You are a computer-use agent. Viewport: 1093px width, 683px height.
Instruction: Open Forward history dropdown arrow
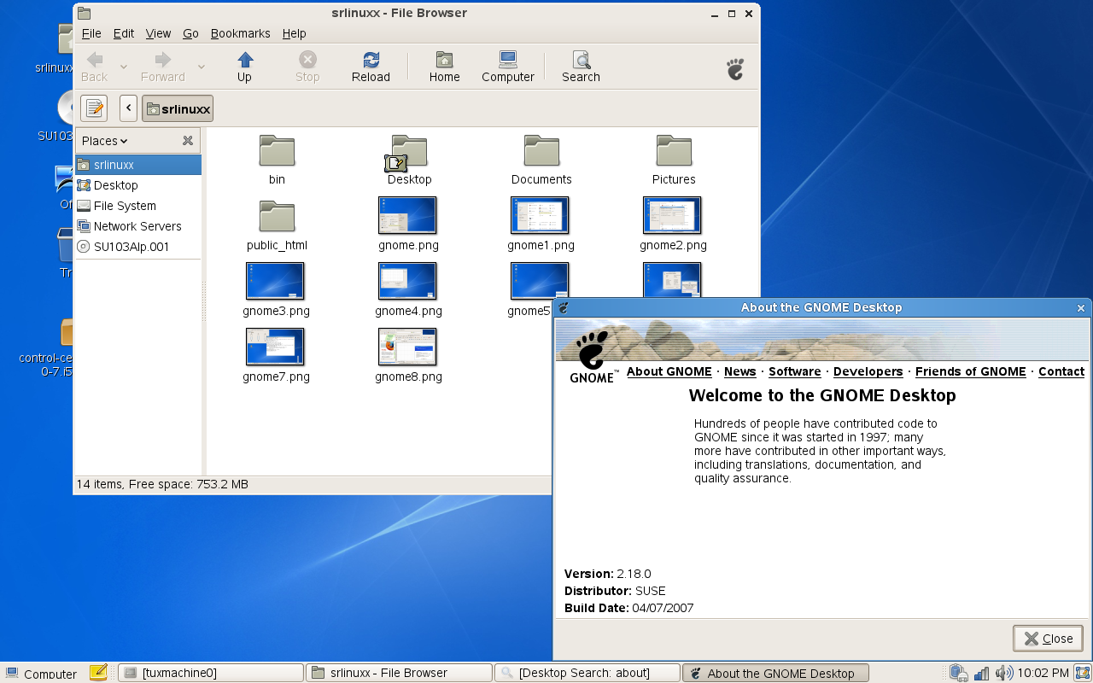[x=202, y=67]
